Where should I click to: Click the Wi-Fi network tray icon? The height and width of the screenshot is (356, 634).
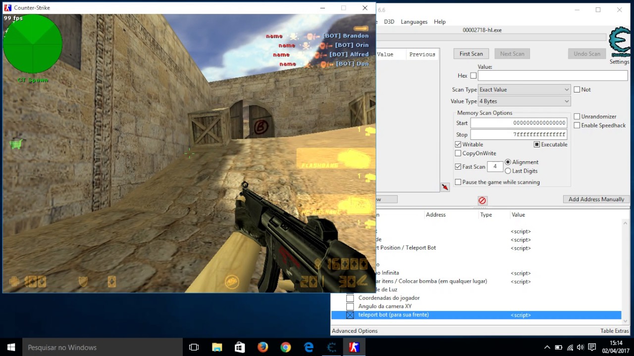pos(570,347)
